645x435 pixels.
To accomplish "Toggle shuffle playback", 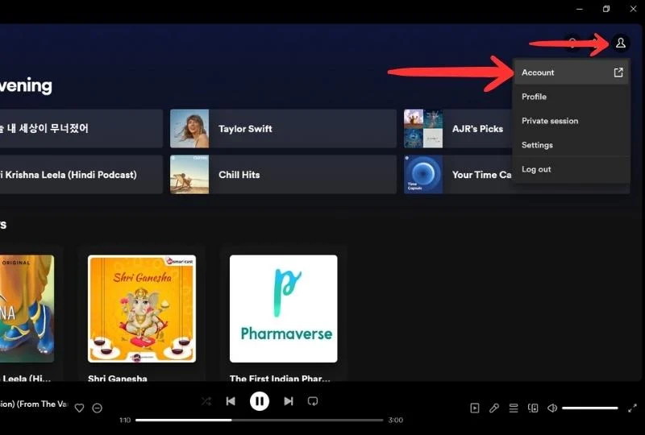I will [206, 401].
